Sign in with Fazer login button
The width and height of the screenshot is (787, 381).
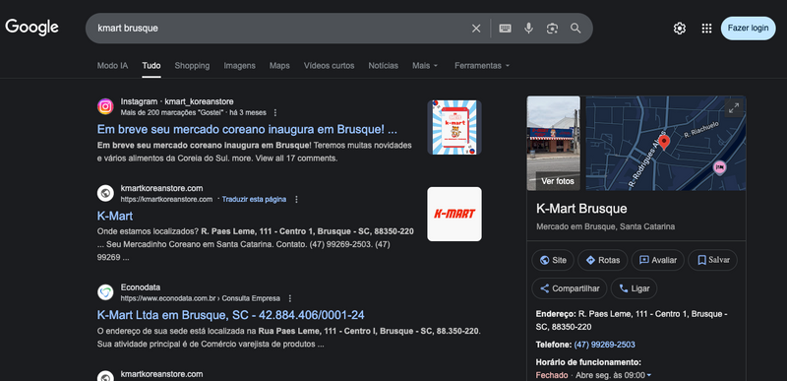(748, 29)
